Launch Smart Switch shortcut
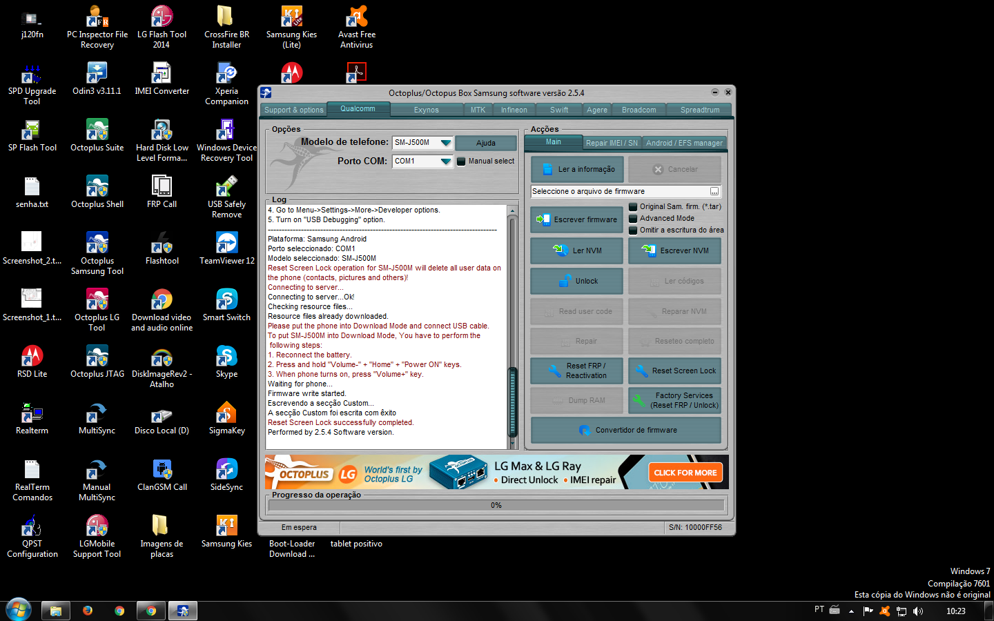Image resolution: width=994 pixels, height=621 pixels. 226,305
